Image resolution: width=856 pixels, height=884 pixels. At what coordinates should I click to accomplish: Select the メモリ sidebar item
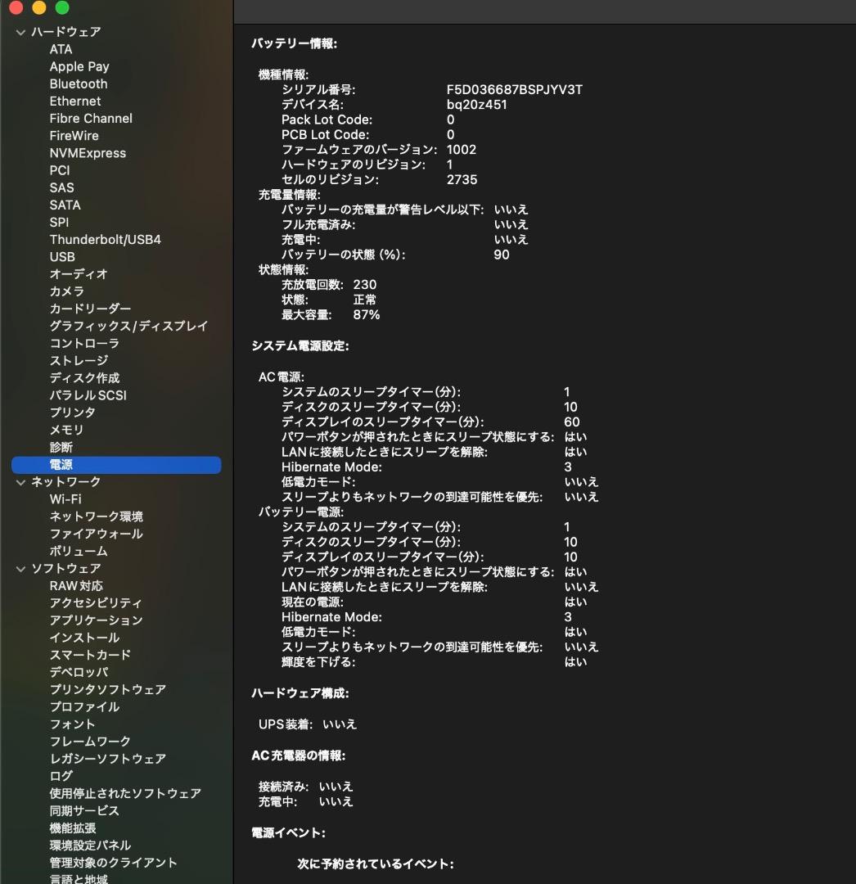coord(66,430)
